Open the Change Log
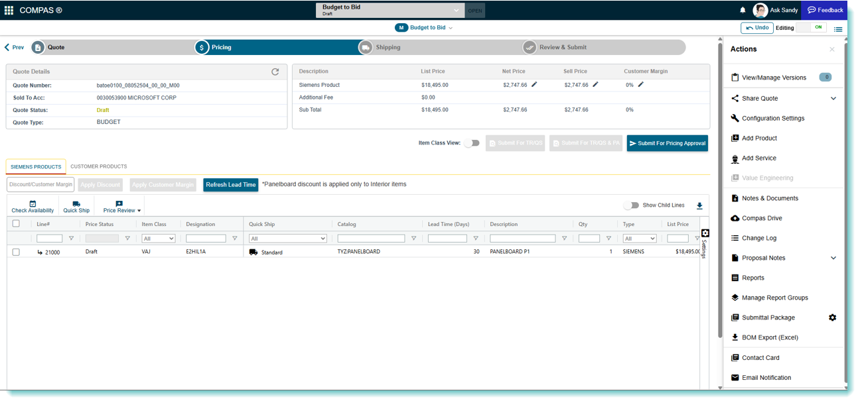This screenshot has width=860, height=403. point(753,238)
